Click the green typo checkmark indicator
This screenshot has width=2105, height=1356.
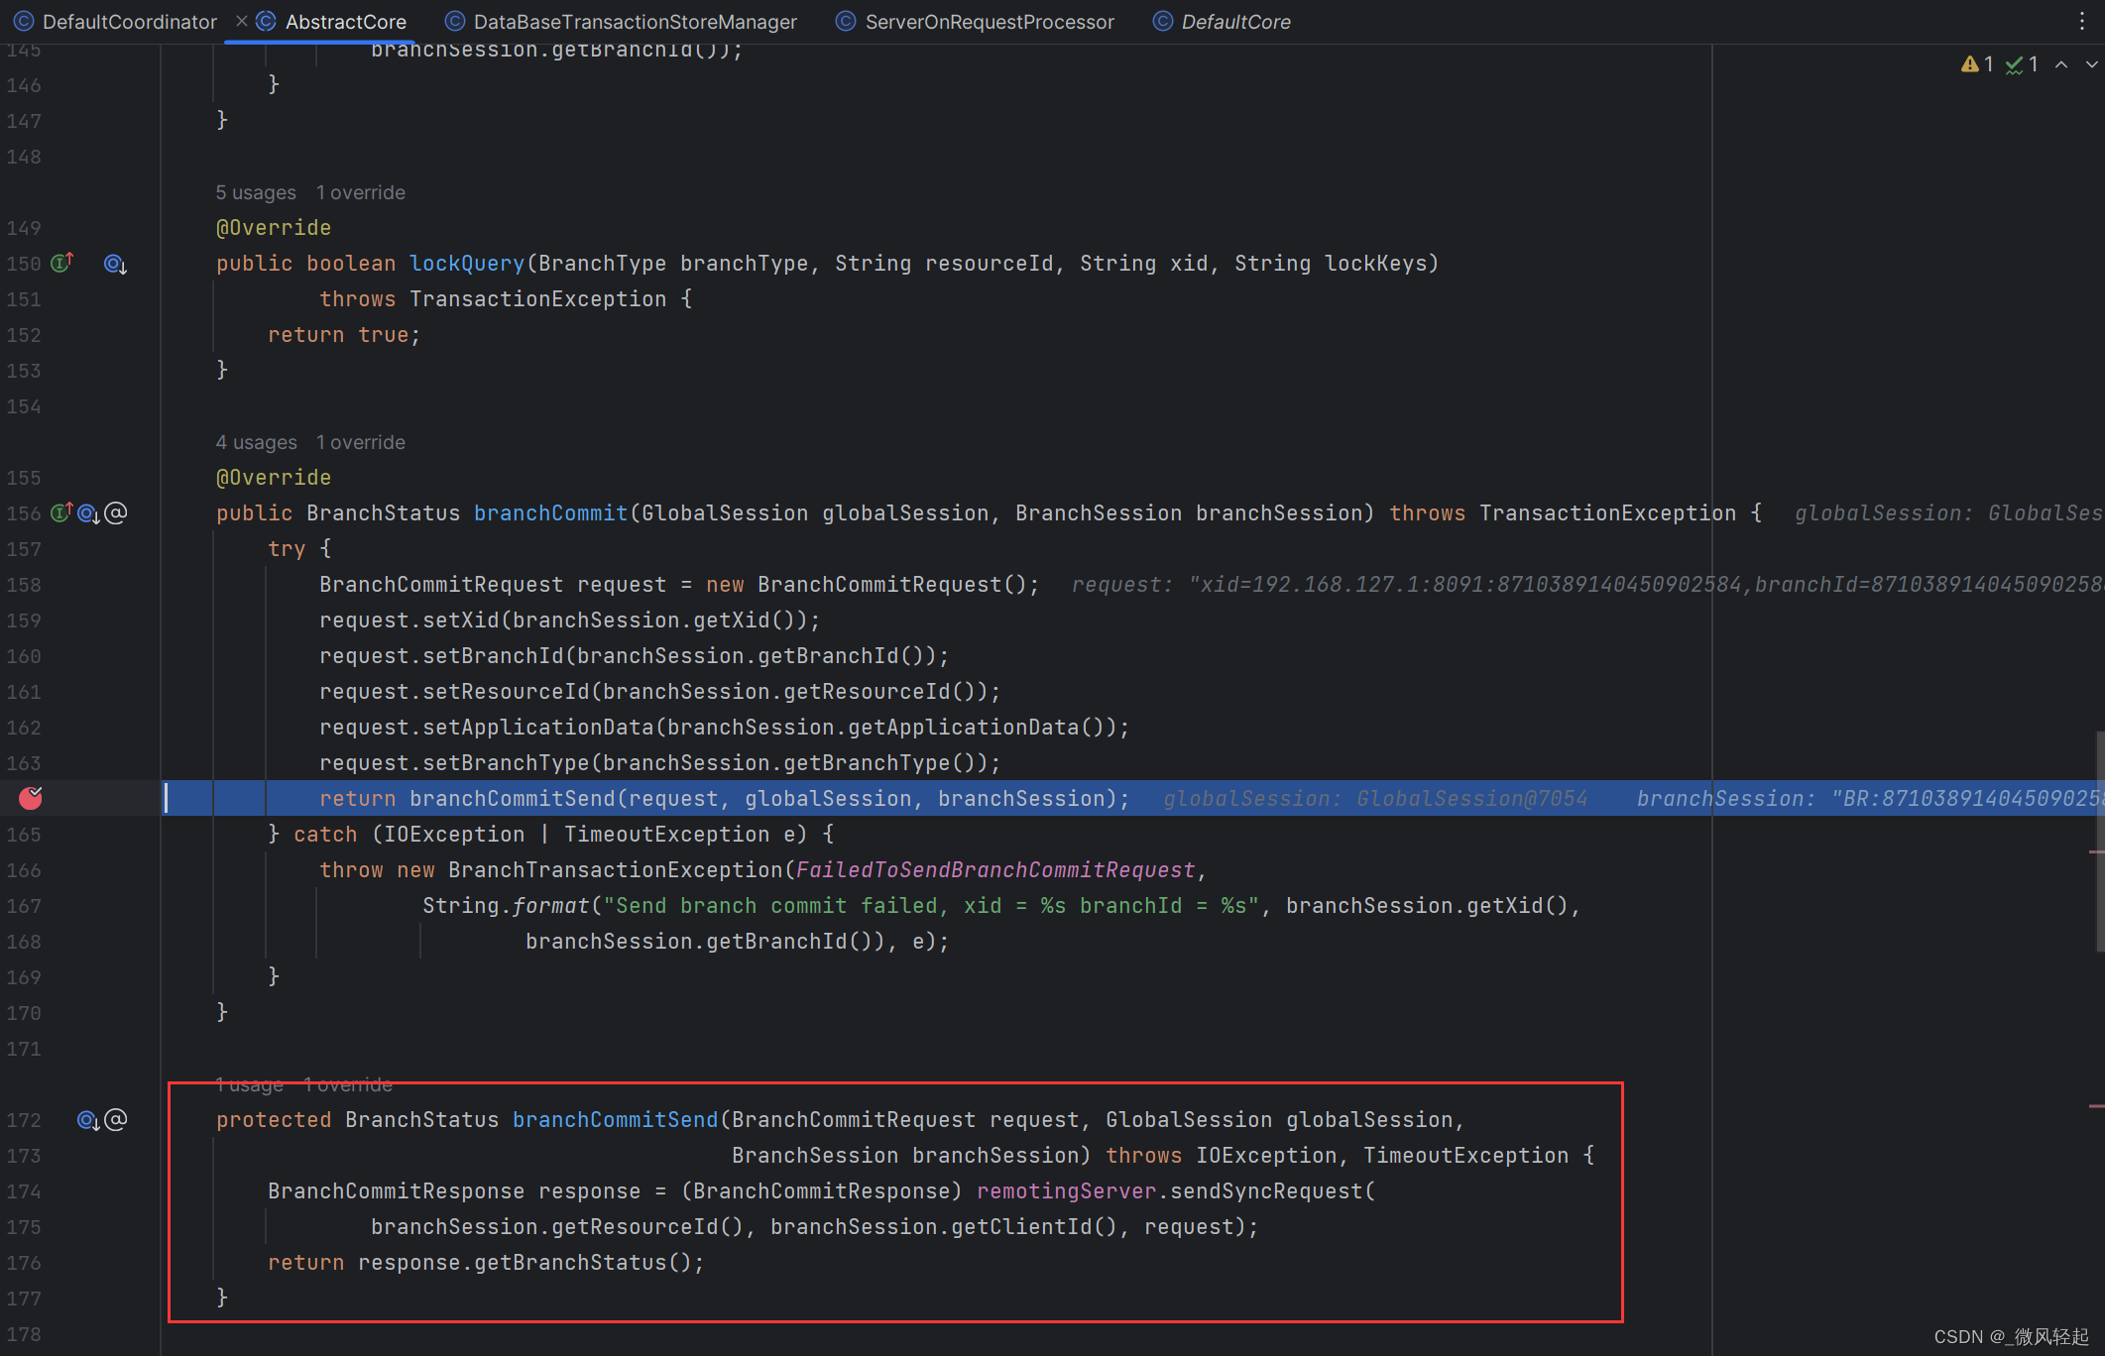pyautogui.click(x=2022, y=64)
